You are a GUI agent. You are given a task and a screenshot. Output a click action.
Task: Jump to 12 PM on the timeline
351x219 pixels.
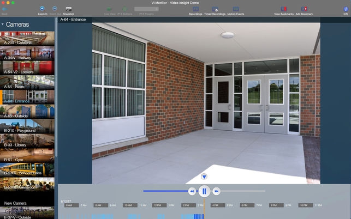[159, 205]
